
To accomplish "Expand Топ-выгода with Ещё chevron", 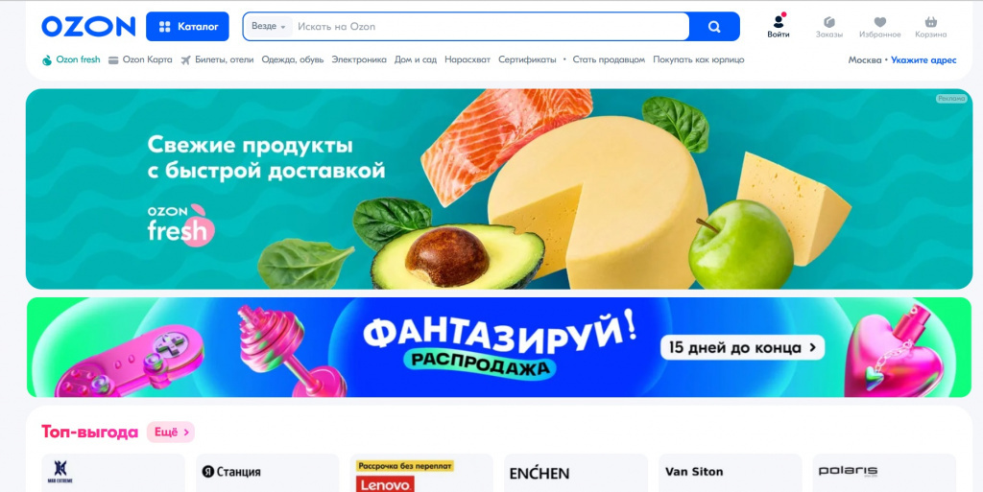I will (171, 432).
